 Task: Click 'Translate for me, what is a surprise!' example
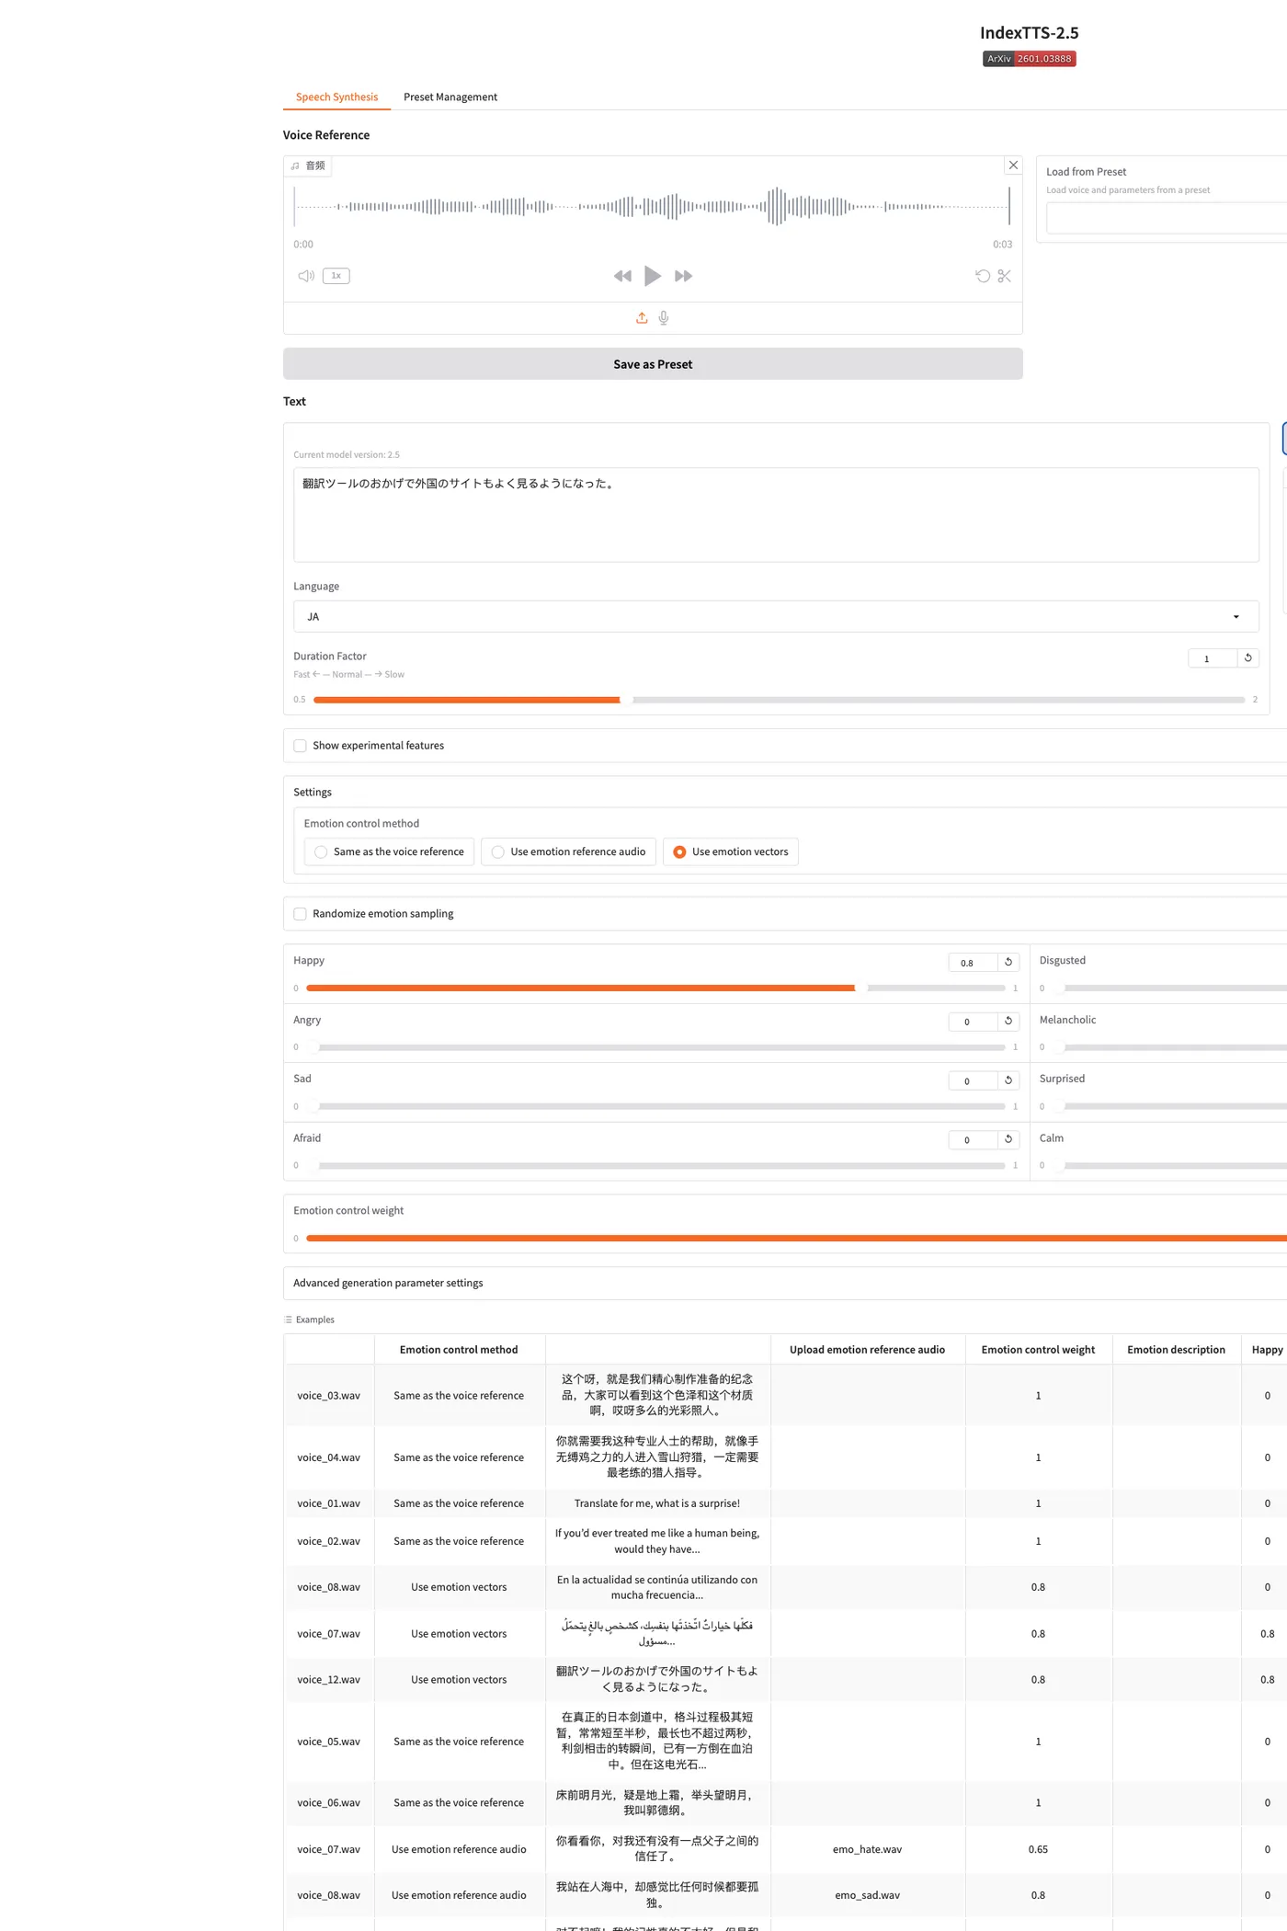click(x=657, y=1503)
